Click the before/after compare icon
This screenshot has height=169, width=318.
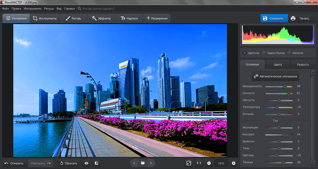[96, 163]
